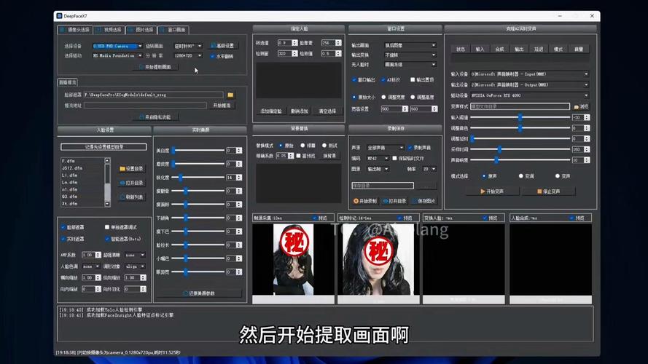Open the USB FHD Camera device dropdown

[x=117, y=46]
